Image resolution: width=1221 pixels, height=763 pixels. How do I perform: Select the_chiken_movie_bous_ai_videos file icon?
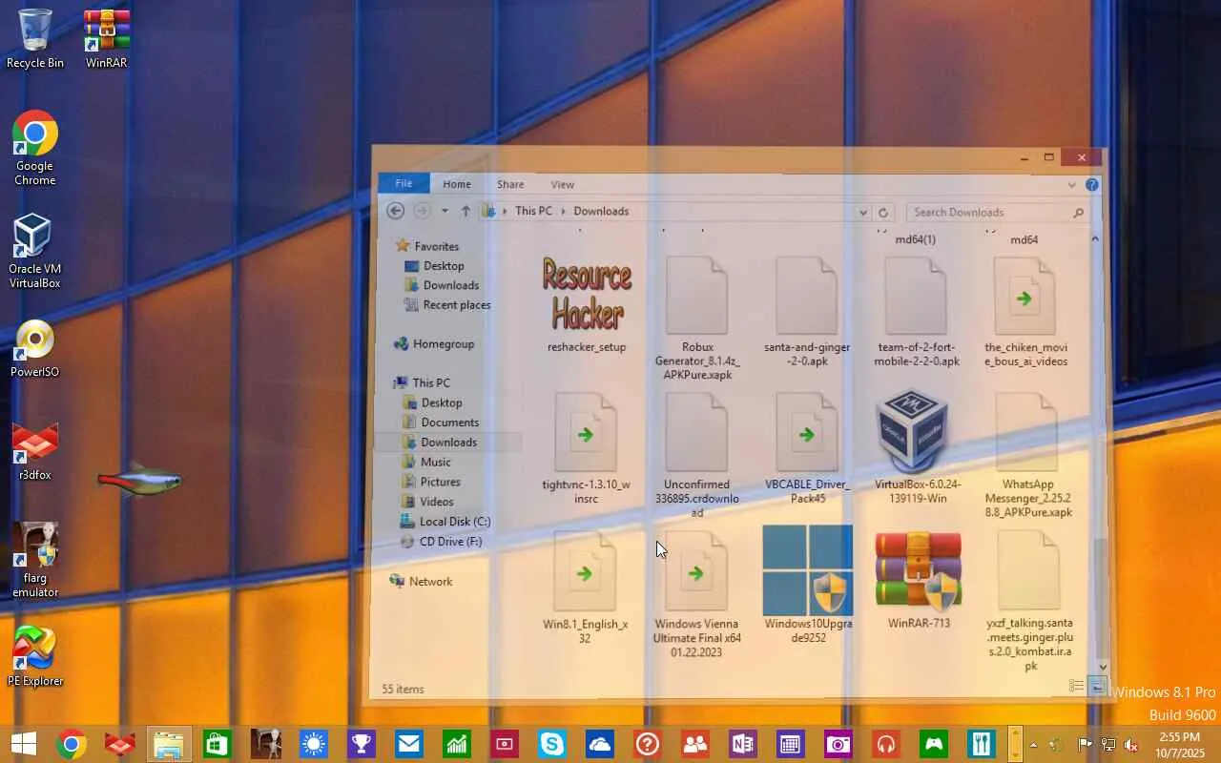point(1026,295)
